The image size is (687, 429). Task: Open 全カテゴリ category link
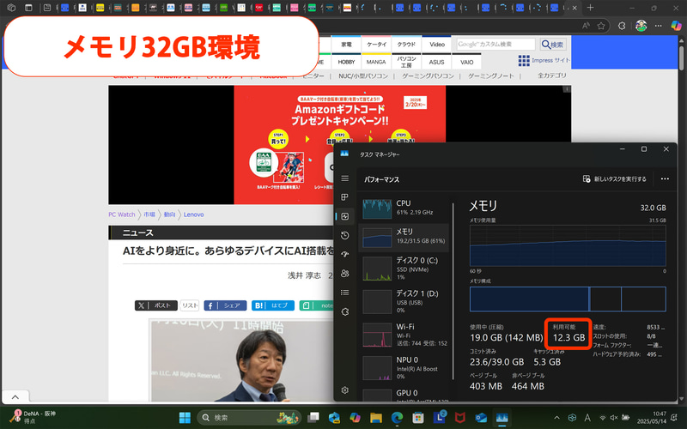point(551,76)
